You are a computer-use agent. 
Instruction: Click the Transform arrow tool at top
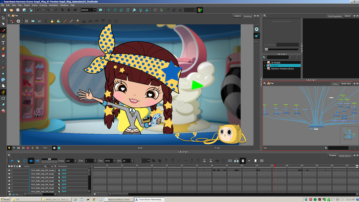[3, 18]
